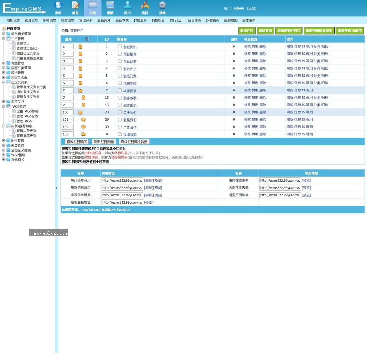Collapse the TAGS管理 tree node

(3, 106)
